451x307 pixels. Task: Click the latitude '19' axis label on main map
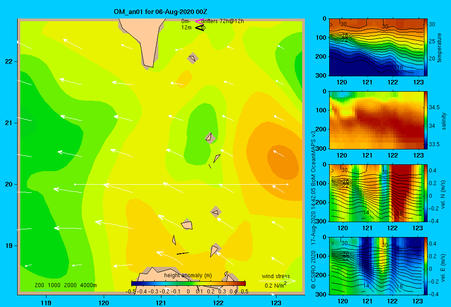9,246
